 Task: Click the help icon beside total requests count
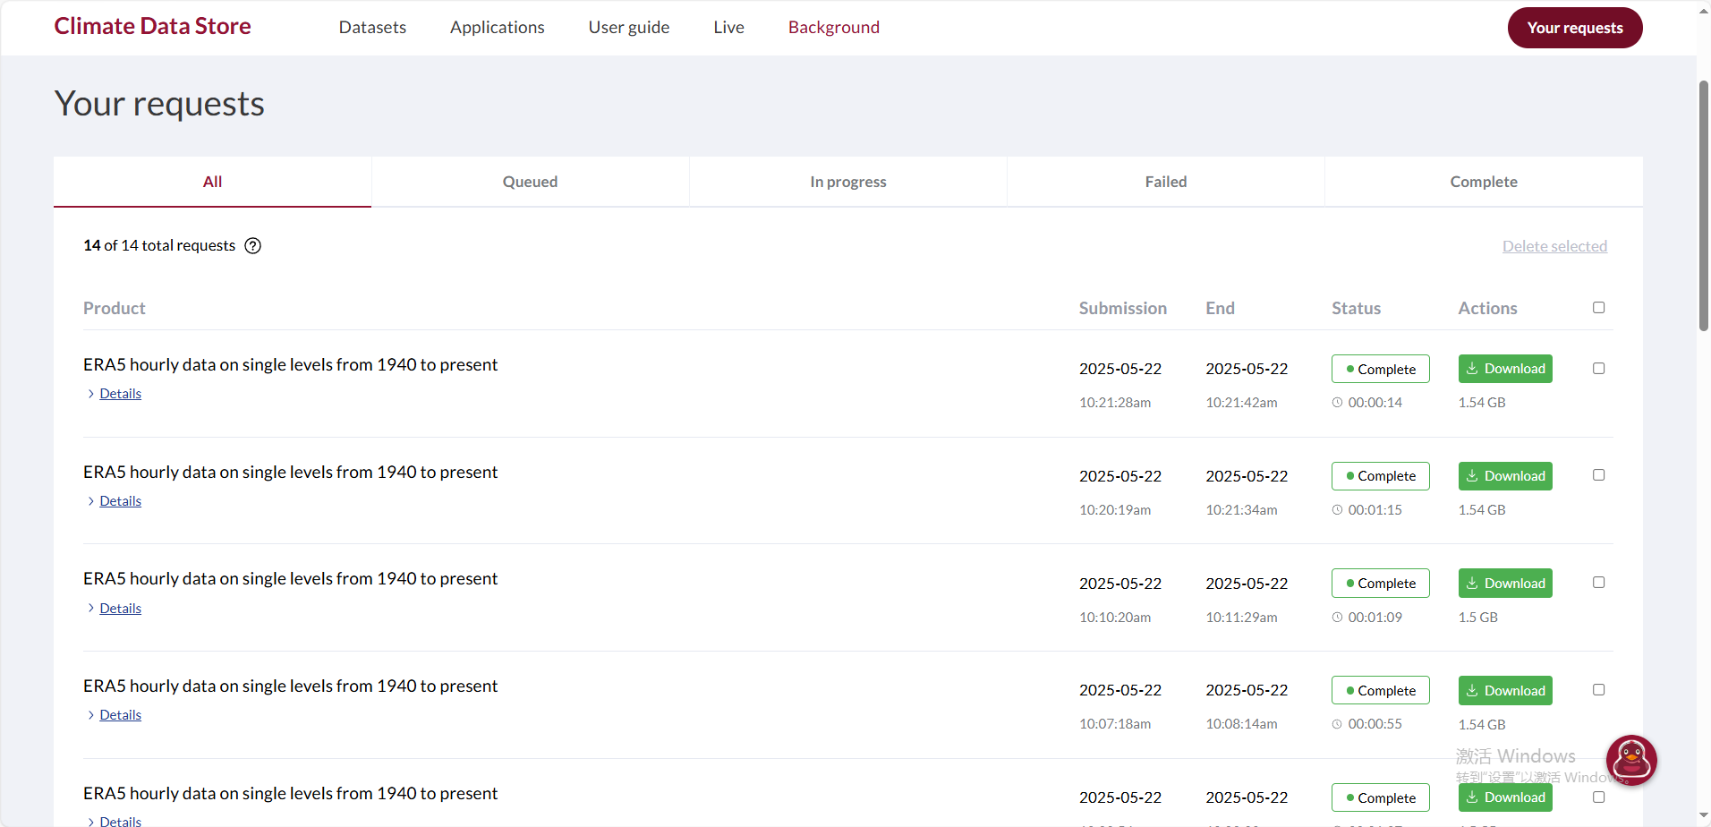point(253,246)
